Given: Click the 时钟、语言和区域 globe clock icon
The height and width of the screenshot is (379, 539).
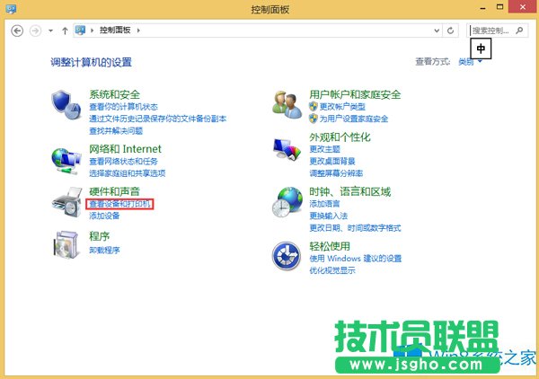Looking at the screenshot, I should 287,203.
